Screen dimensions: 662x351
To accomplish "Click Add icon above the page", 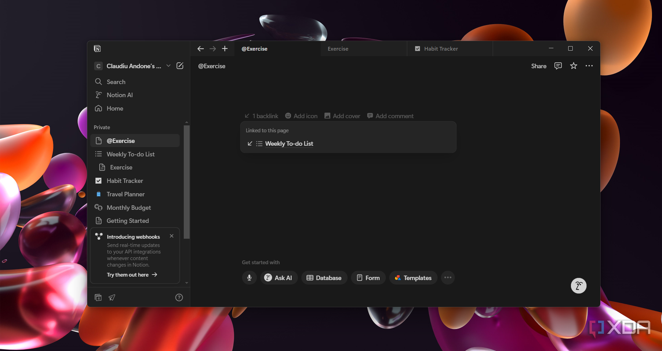I will [301, 116].
